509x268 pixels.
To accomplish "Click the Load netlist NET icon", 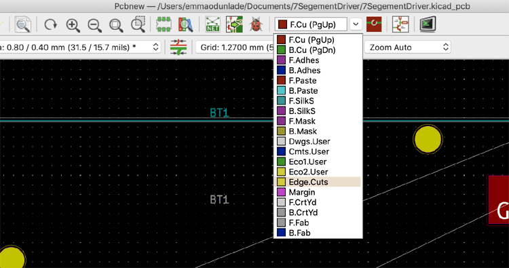I will [x=212, y=24].
